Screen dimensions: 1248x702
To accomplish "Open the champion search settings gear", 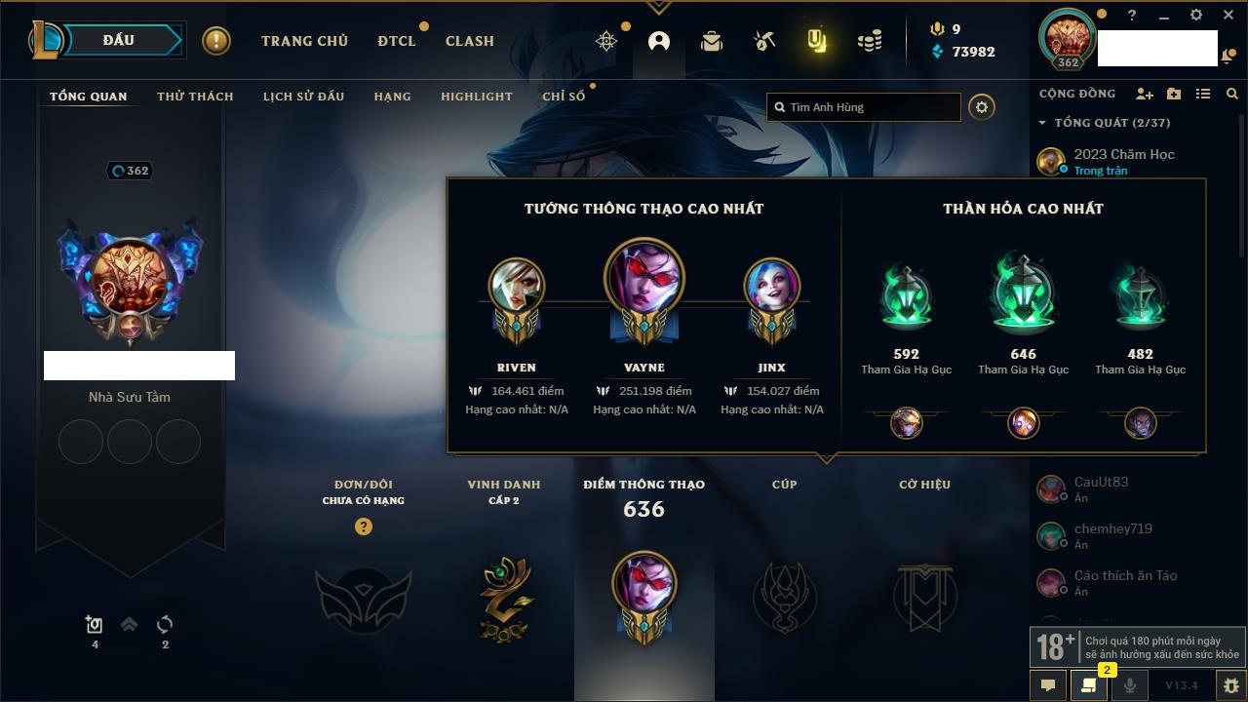I will [x=982, y=107].
